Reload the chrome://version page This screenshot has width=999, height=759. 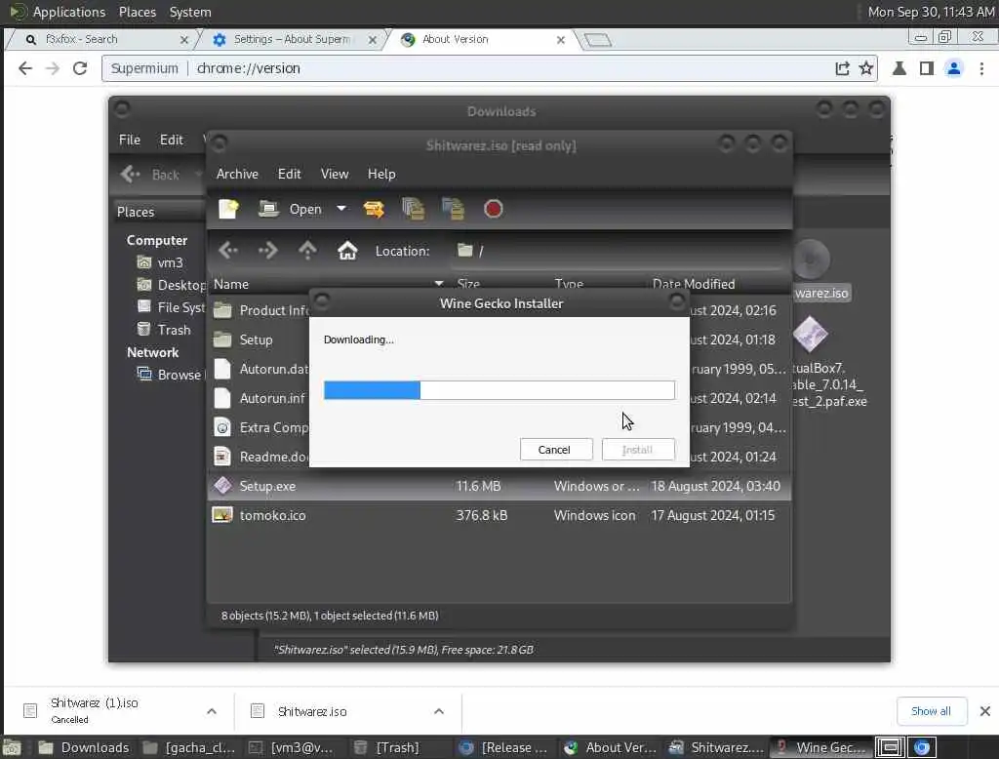tap(80, 68)
